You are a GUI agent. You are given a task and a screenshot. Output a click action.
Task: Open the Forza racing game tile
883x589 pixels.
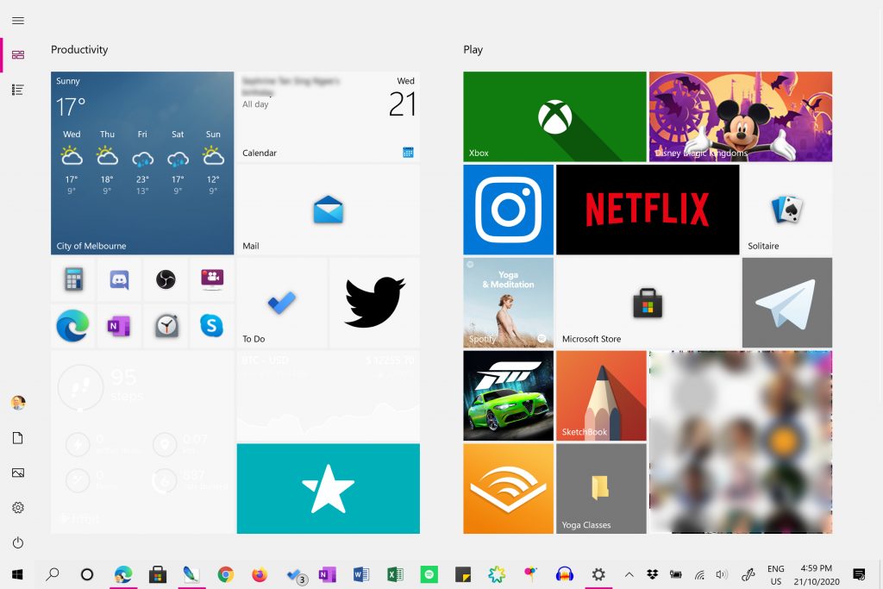point(509,395)
